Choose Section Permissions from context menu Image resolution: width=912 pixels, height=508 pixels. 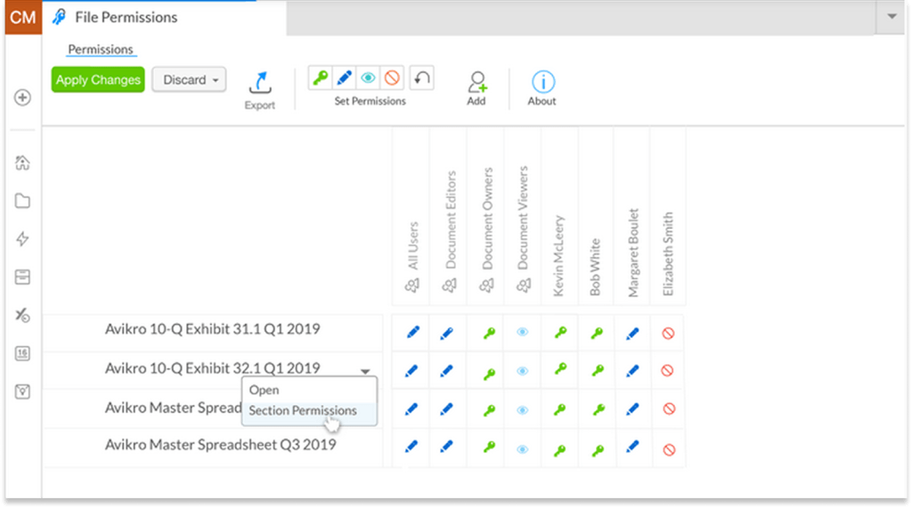tap(303, 411)
